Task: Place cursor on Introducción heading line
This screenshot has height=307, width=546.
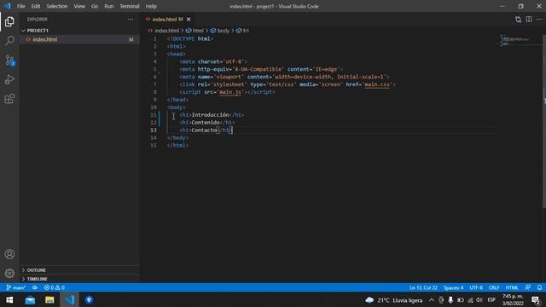Action: click(212, 115)
